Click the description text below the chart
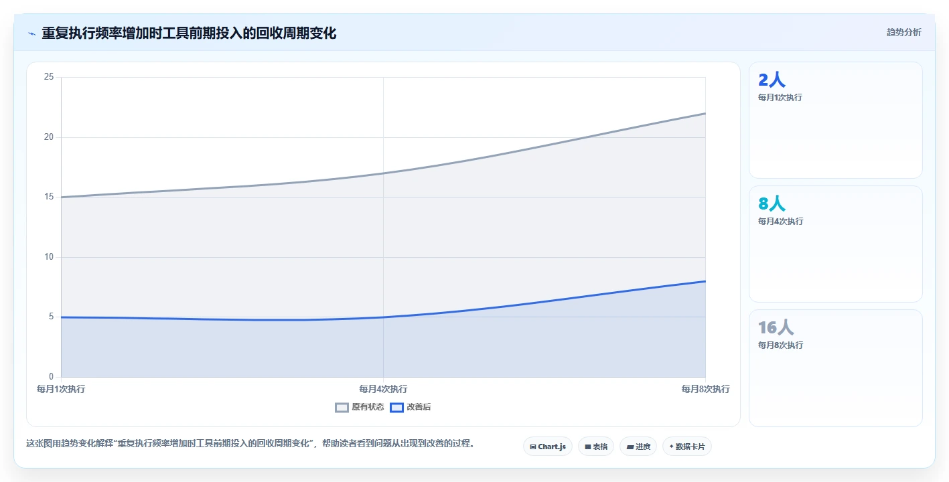Viewport: 949px width, 482px height. coord(250,443)
